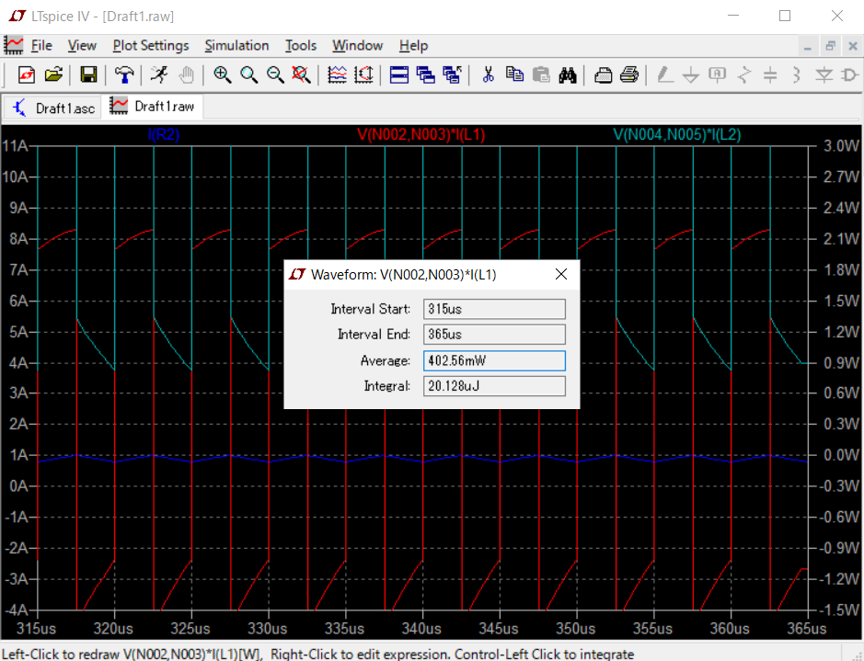
Task: Click the capacitor component icon
Action: [x=770, y=74]
